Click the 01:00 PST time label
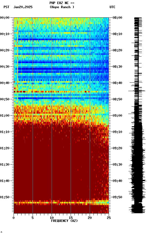The height and width of the screenshot is (235, 150). (5, 116)
